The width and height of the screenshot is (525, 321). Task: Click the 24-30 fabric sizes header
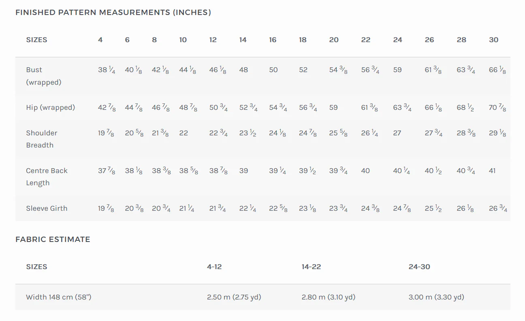point(419,267)
